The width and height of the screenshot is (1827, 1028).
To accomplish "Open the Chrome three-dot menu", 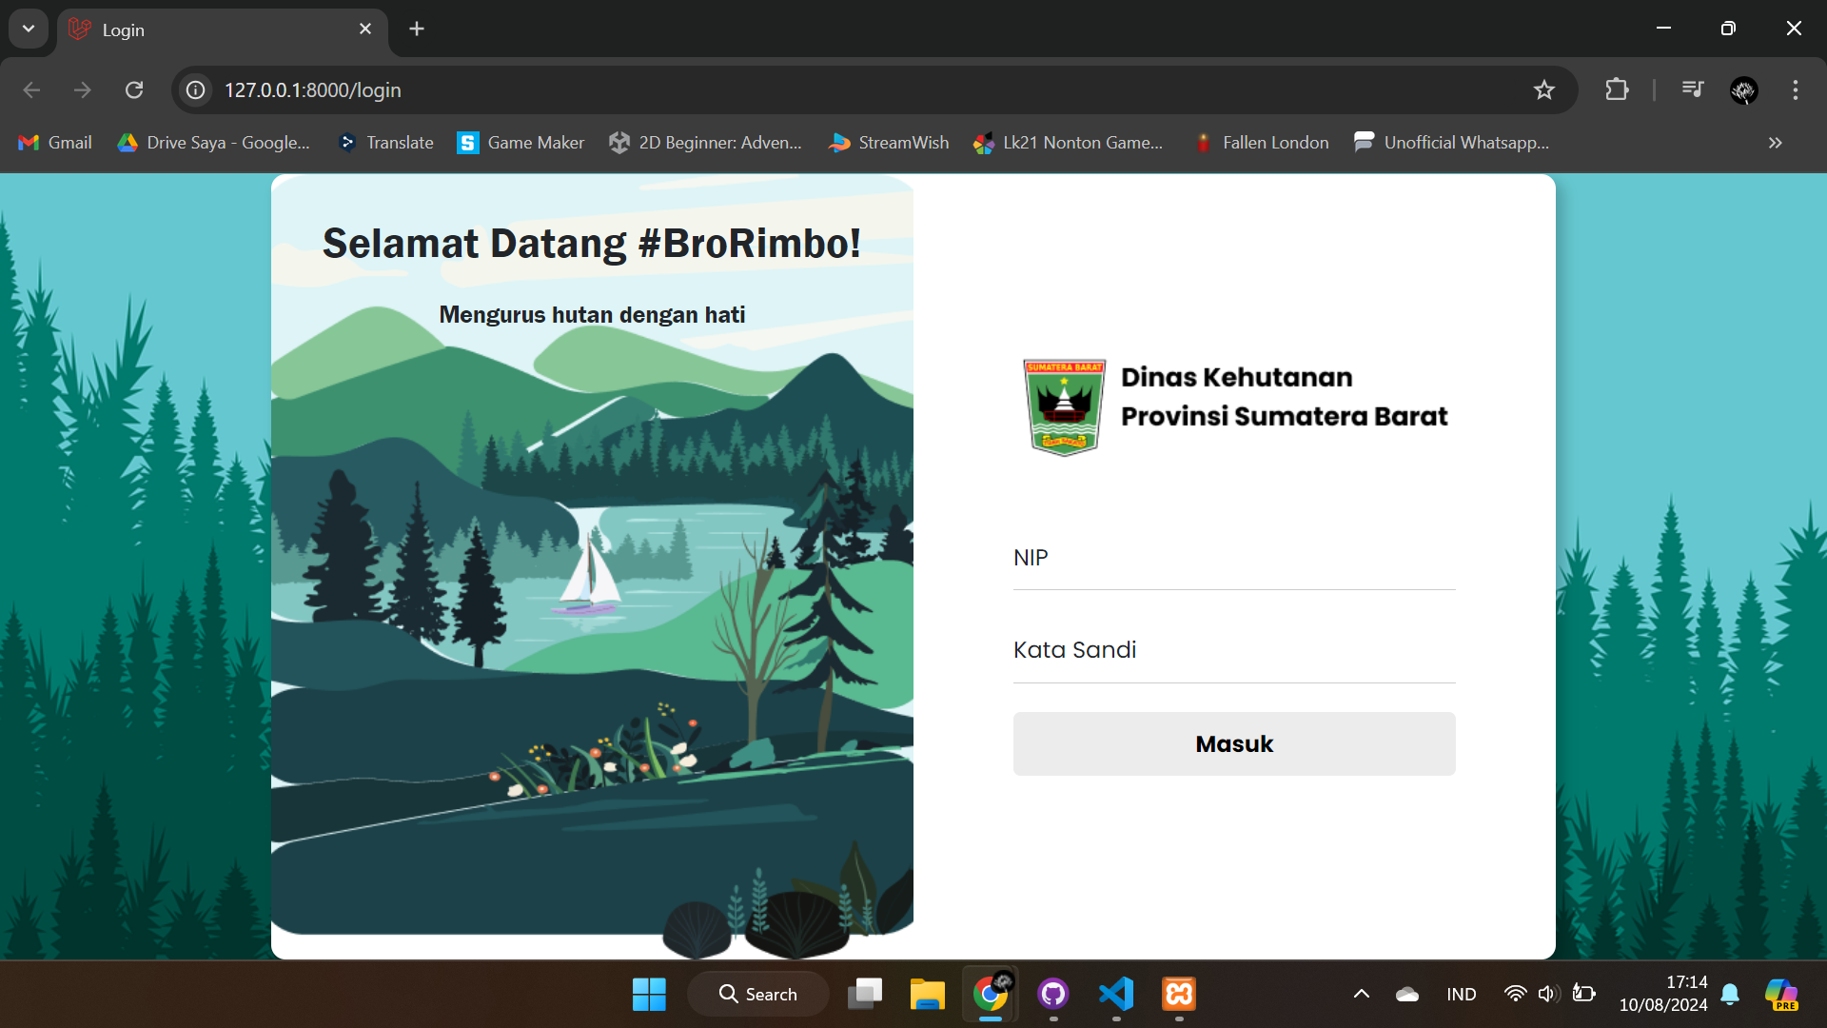I will coord(1795,89).
